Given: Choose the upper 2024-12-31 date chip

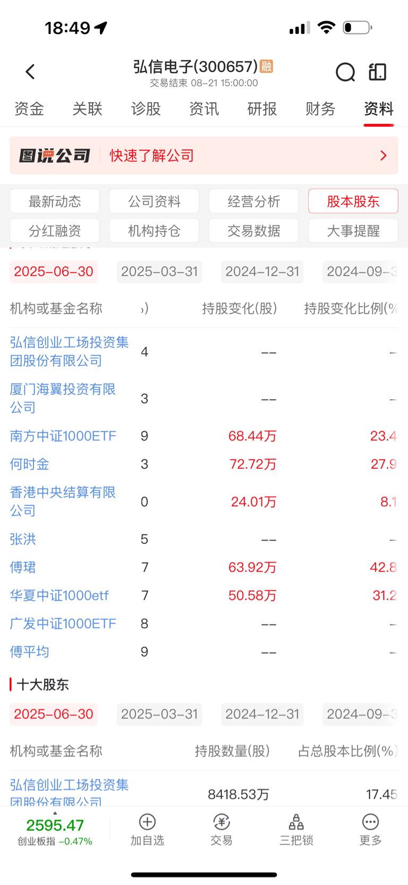Looking at the screenshot, I should (262, 272).
